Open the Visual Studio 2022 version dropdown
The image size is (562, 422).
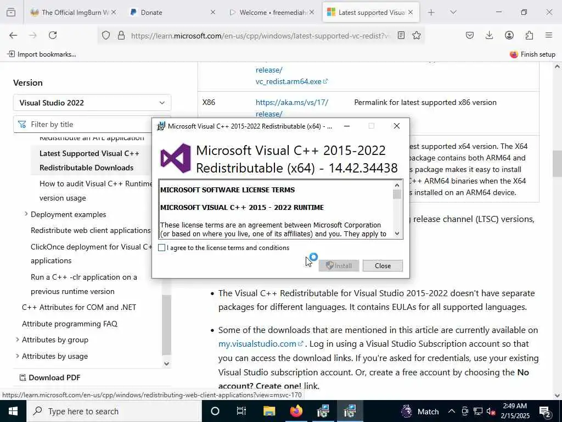click(92, 103)
